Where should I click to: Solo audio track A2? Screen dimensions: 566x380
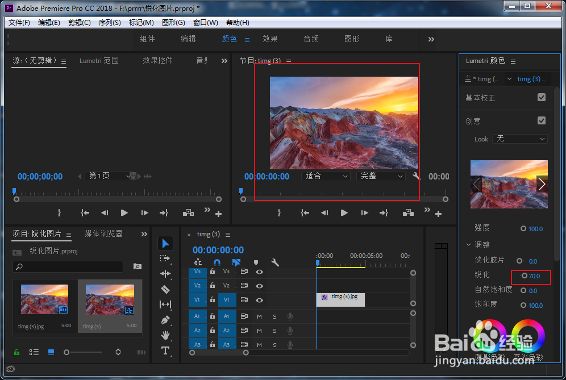(x=274, y=331)
